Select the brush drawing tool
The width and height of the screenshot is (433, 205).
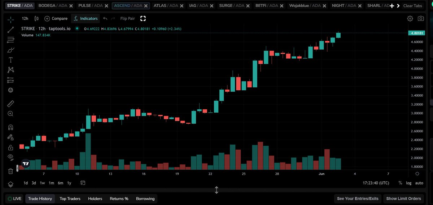(x=10, y=50)
